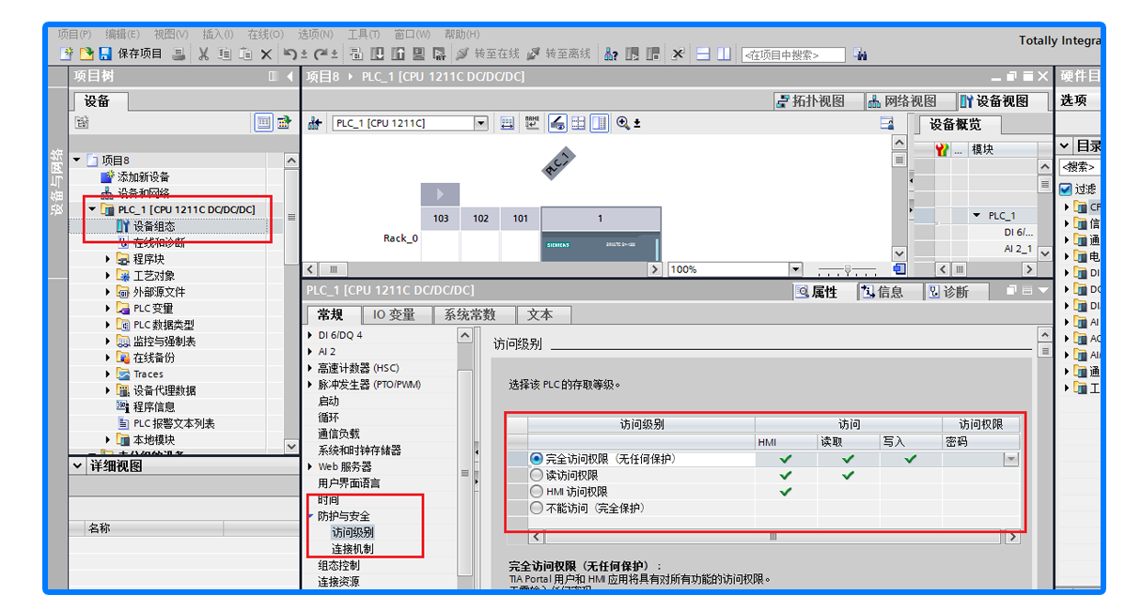The height and width of the screenshot is (610, 1141).
Task: Select 完全访问权限 (无任何保护) radio button
Action: (537, 459)
